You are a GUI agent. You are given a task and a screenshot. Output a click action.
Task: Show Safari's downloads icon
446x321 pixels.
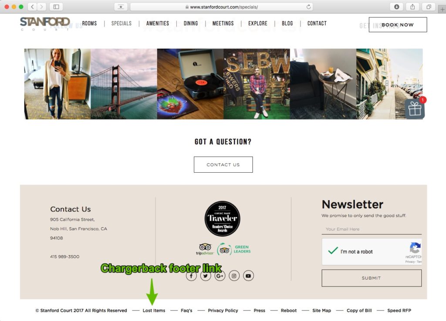pos(396,7)
